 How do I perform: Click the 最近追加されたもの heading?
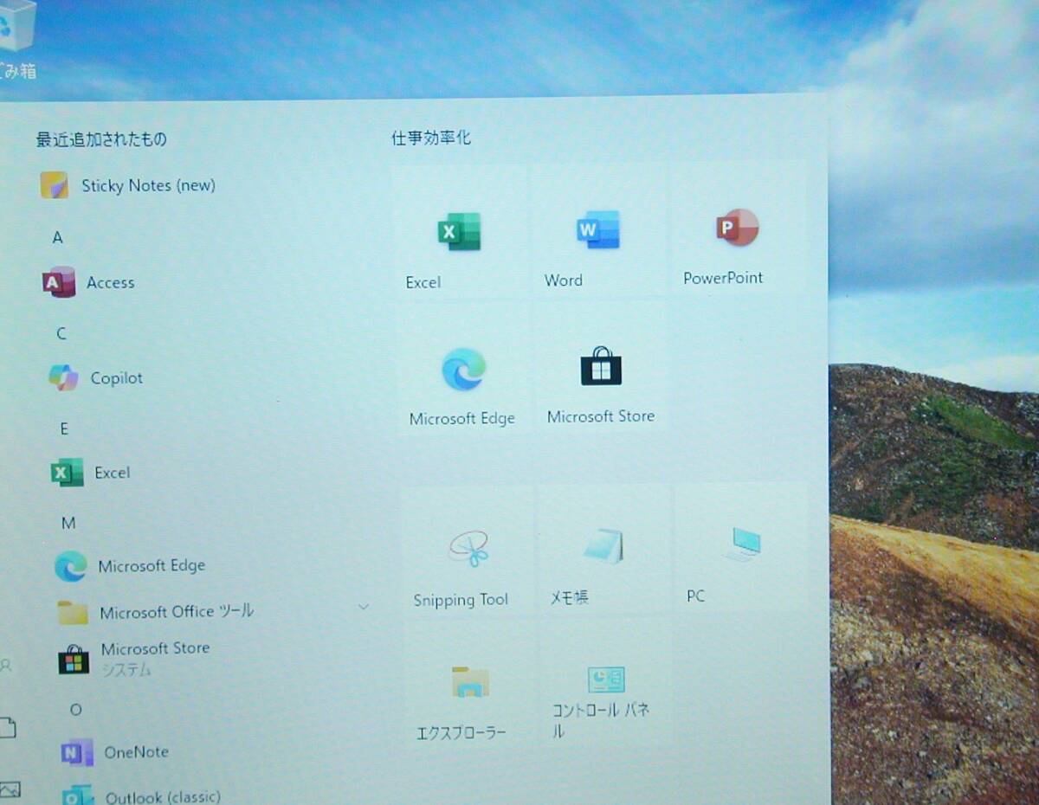(x=101, y=138)
